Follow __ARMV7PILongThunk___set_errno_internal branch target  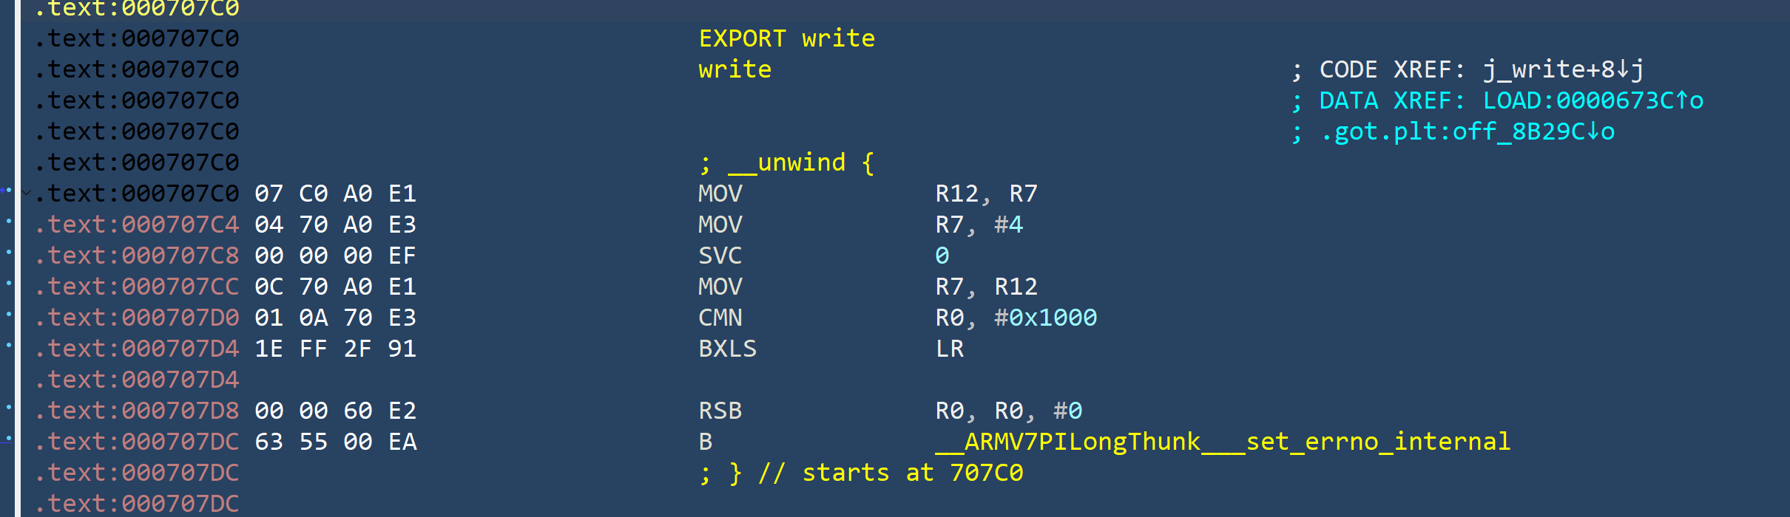click(1223, 442)
